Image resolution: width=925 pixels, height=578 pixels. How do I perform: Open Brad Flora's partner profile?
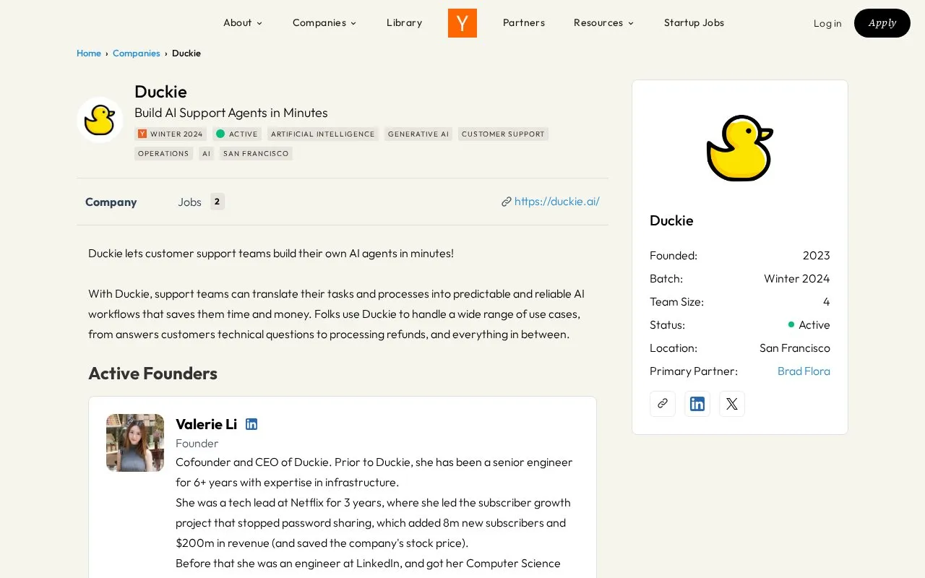[x=804, y=371]
